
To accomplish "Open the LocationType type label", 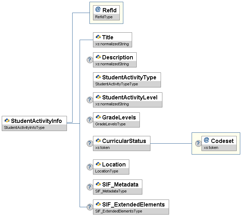I will (x=106, y=171).
